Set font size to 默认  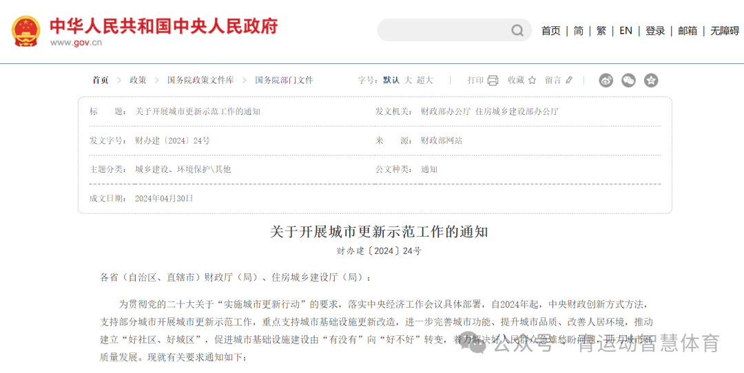[391, 80]
